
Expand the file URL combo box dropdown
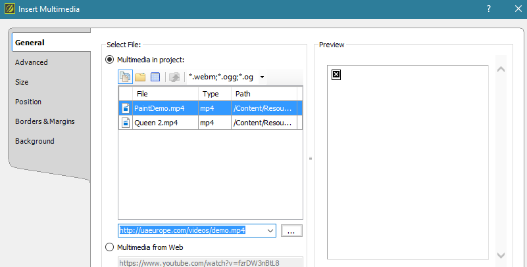pos(270,230)
